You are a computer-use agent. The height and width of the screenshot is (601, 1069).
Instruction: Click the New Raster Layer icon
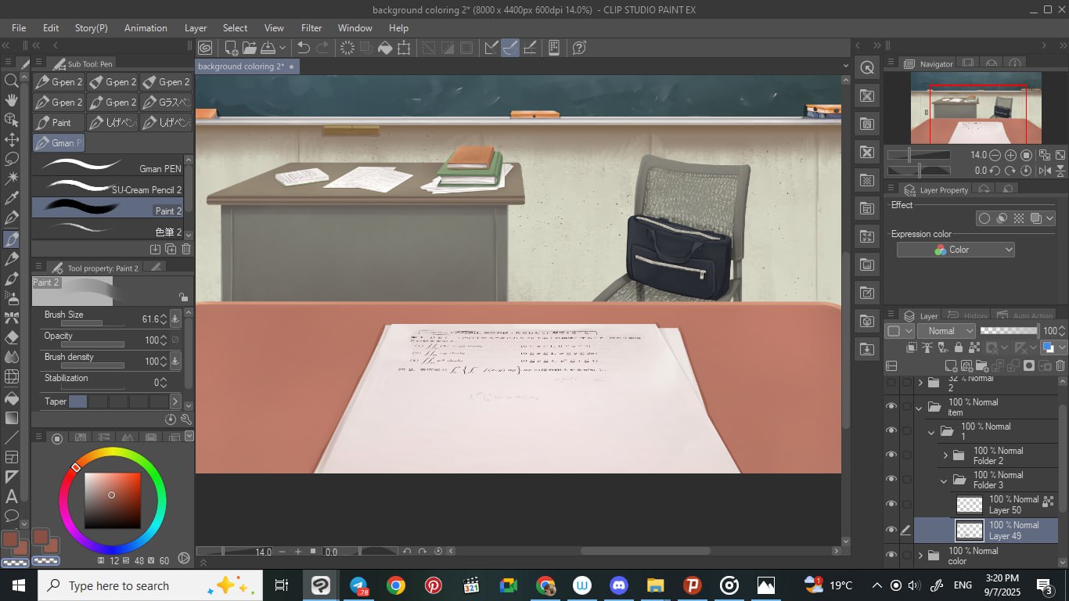(x=951, y=365)
